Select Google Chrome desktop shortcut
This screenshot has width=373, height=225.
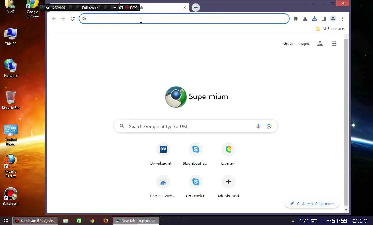pos(32,9)
